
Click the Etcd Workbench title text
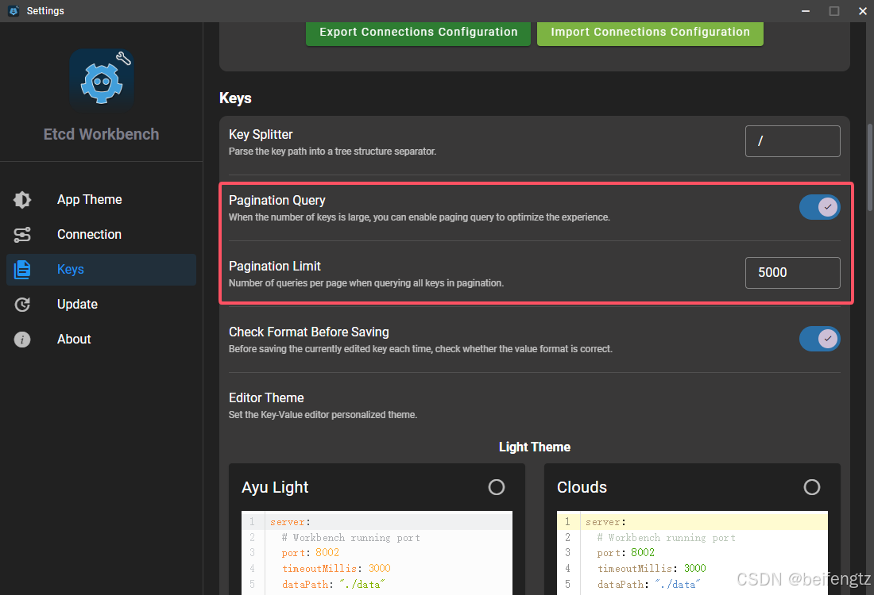tap(102, 134)
